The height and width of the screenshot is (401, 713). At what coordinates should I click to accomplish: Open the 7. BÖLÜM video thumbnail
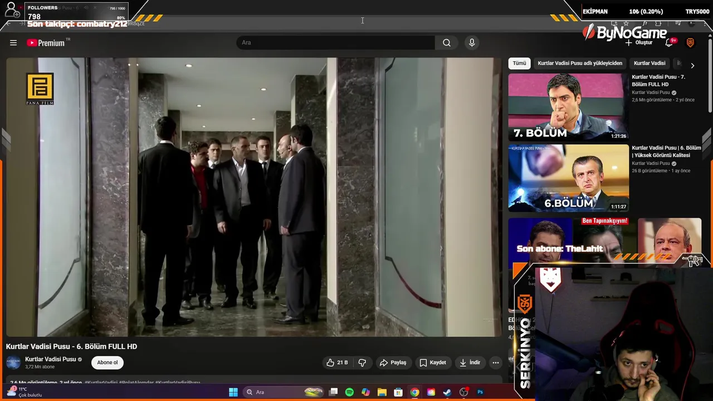pyautogui.click(x=568, y=107)
